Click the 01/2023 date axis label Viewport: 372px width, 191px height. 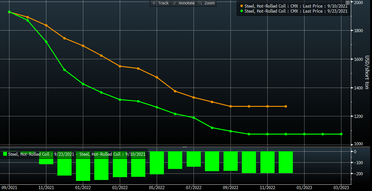coord(304,188)
